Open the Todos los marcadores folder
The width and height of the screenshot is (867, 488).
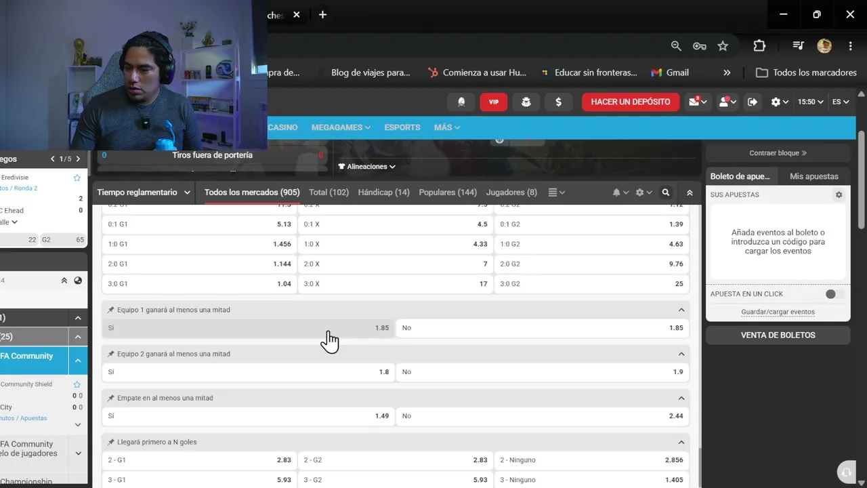click(807, 73)
